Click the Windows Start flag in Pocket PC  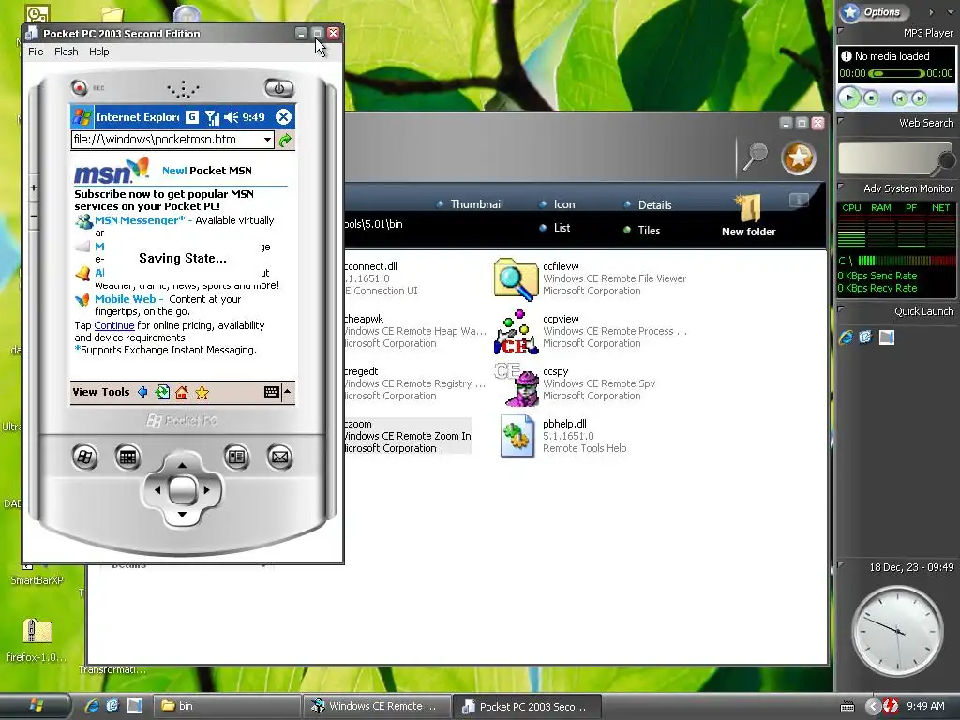coord(82,117)
